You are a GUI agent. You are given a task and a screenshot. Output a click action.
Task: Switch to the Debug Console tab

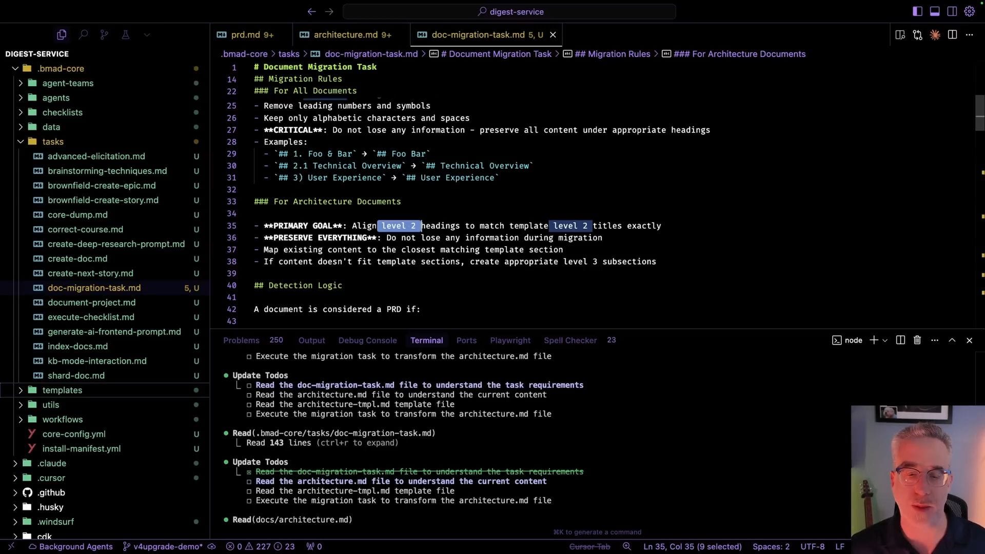coord(367,340)
